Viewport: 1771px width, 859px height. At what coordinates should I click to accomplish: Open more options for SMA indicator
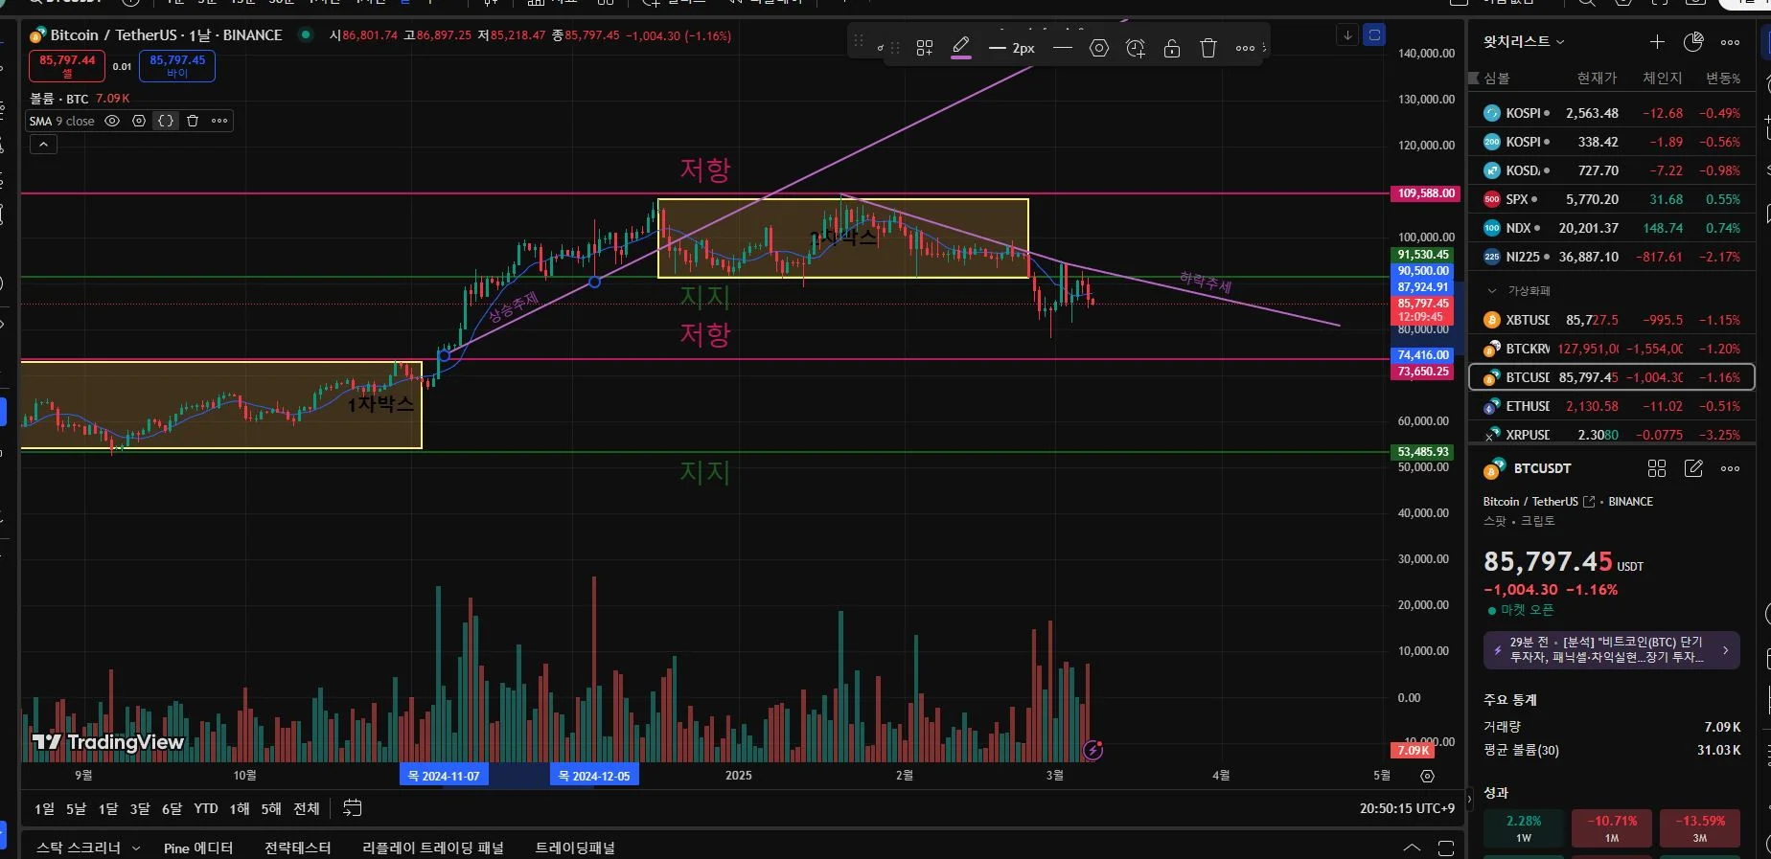219,121
